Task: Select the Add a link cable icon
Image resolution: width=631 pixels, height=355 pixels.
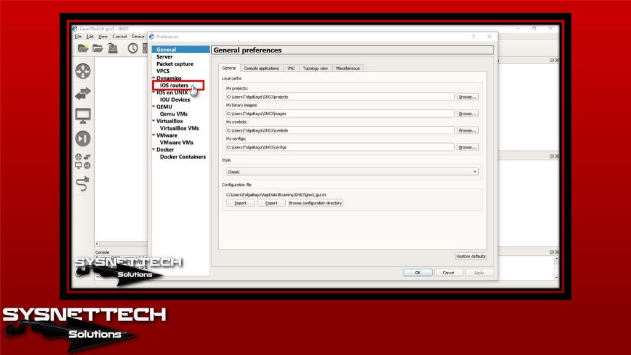Action: click(83, 184)
